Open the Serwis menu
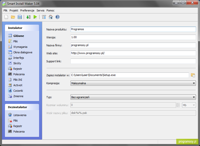 coord(40,10)
